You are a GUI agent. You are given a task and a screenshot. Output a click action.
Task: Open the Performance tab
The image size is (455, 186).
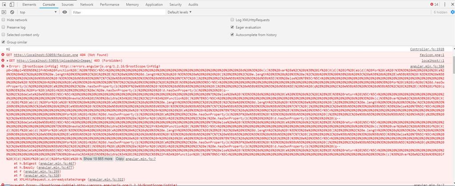click(x=109, y=4)
